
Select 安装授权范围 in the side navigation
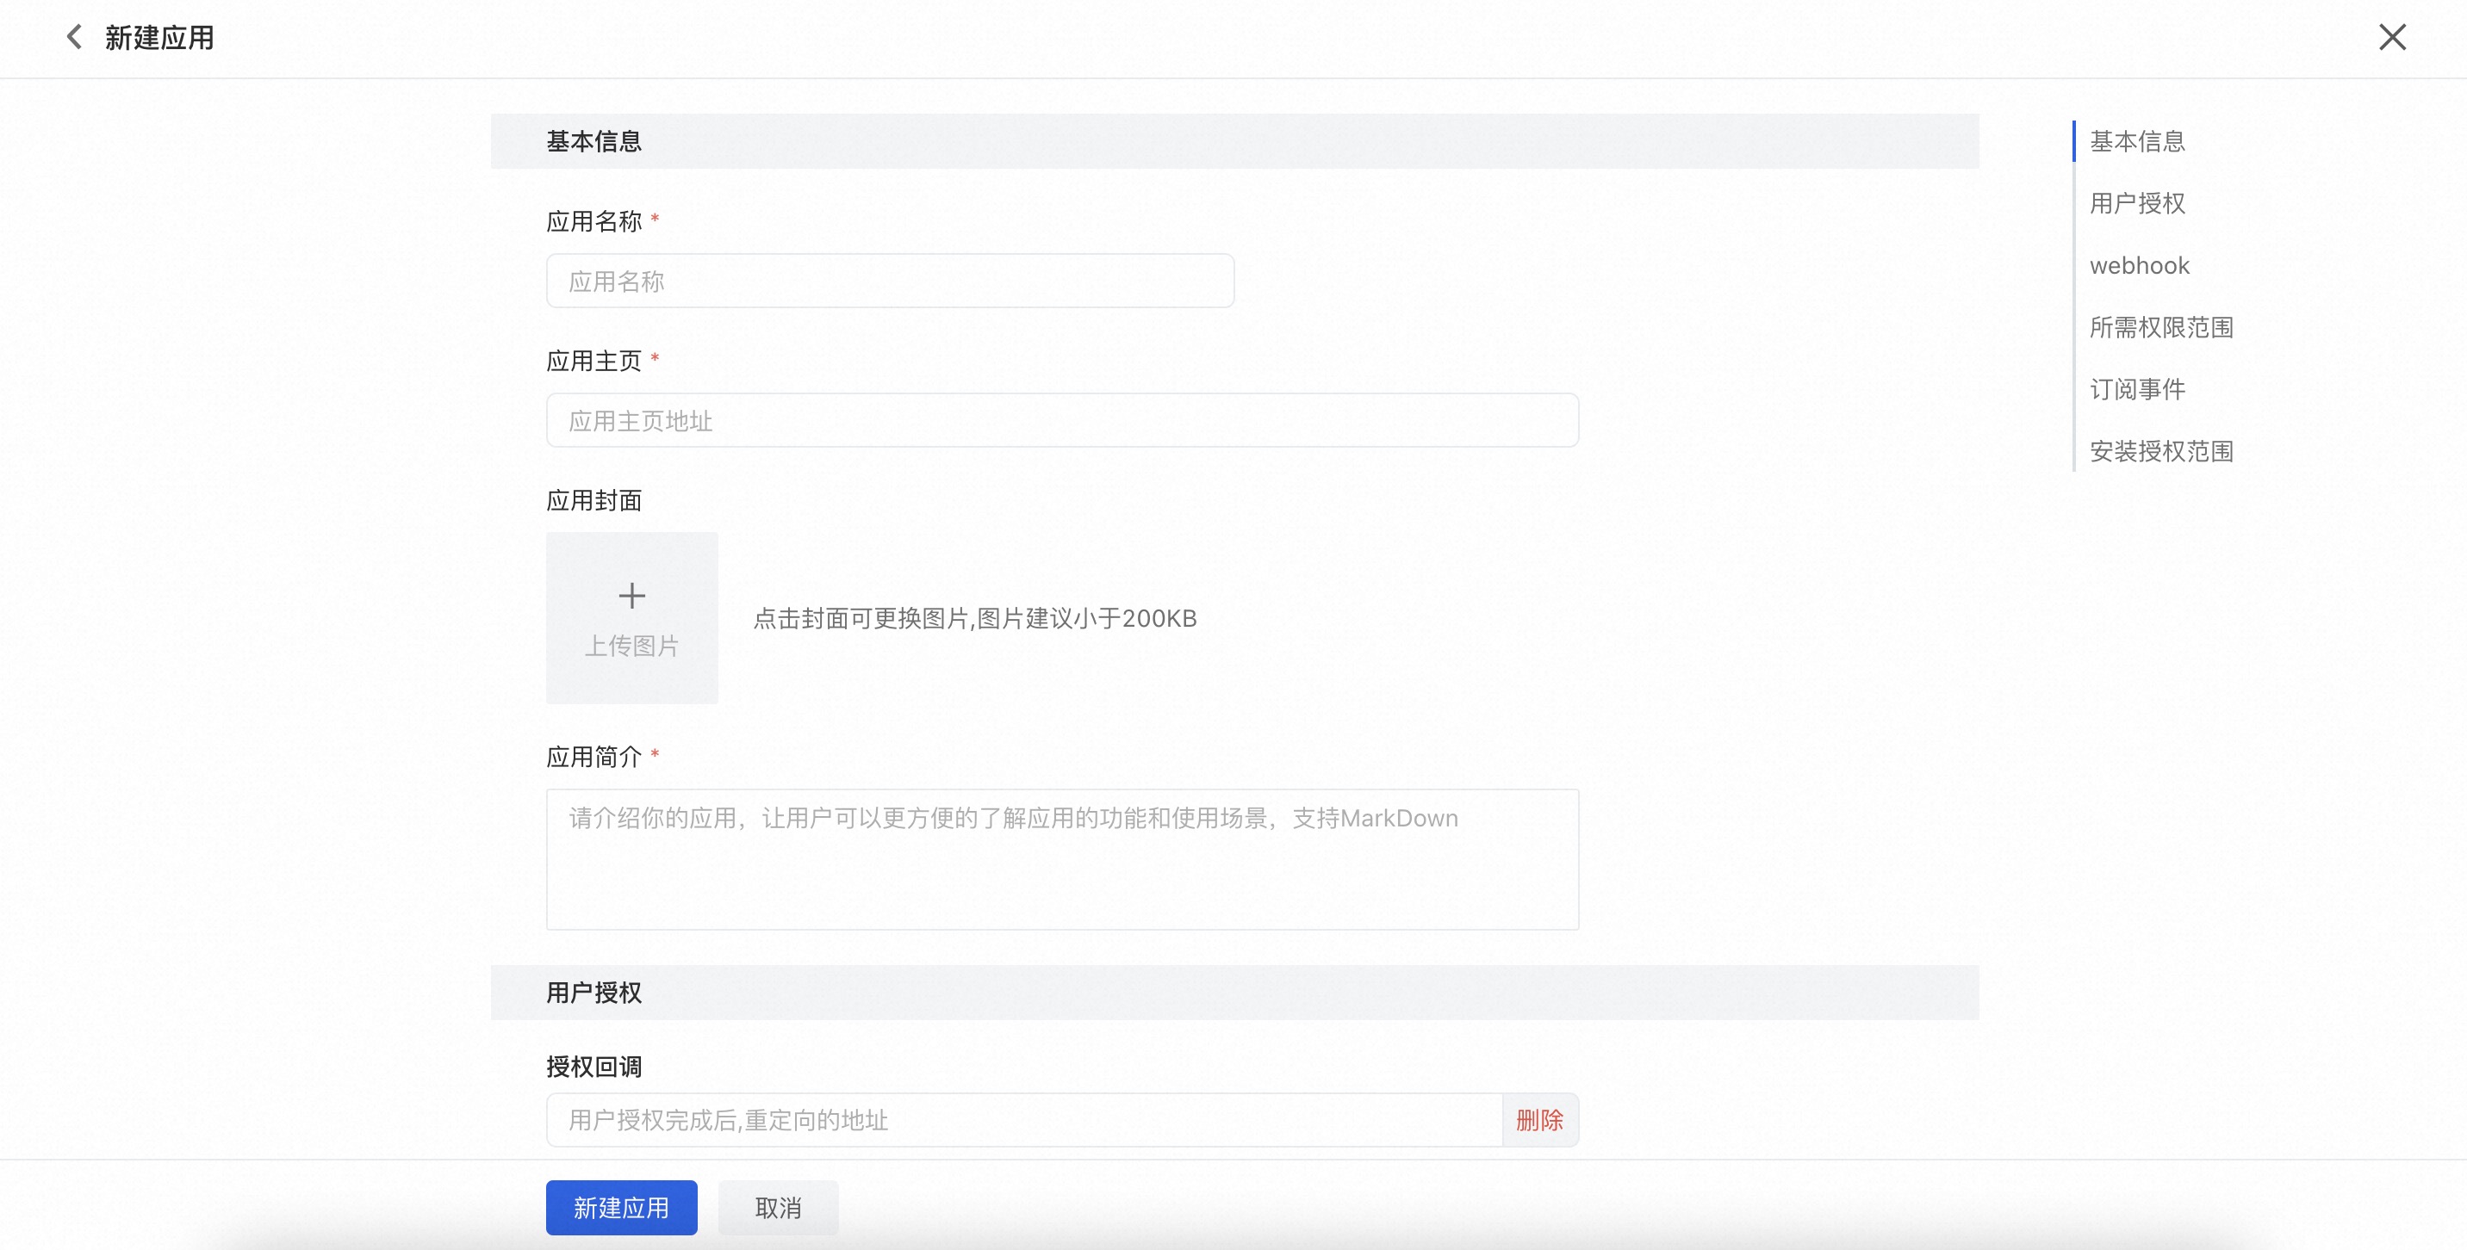[x=2160, y=451]
